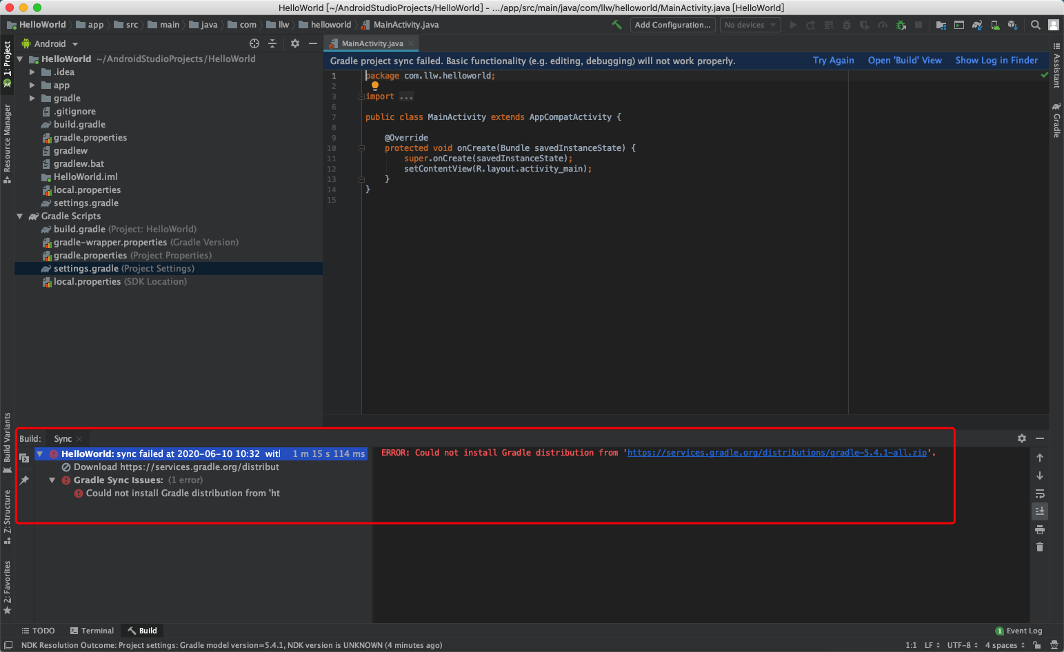This screenshot has height=652, width=1064.
Task: Toggle the Build Variants side panel
Action: (7, 442)
